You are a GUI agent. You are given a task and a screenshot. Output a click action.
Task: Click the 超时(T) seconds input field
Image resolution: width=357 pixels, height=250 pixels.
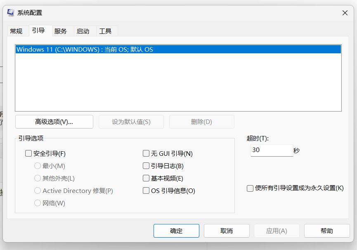click(272, 150)
